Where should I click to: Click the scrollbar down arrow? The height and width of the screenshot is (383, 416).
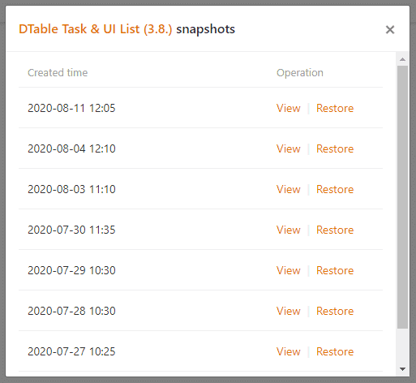[402, 369]
